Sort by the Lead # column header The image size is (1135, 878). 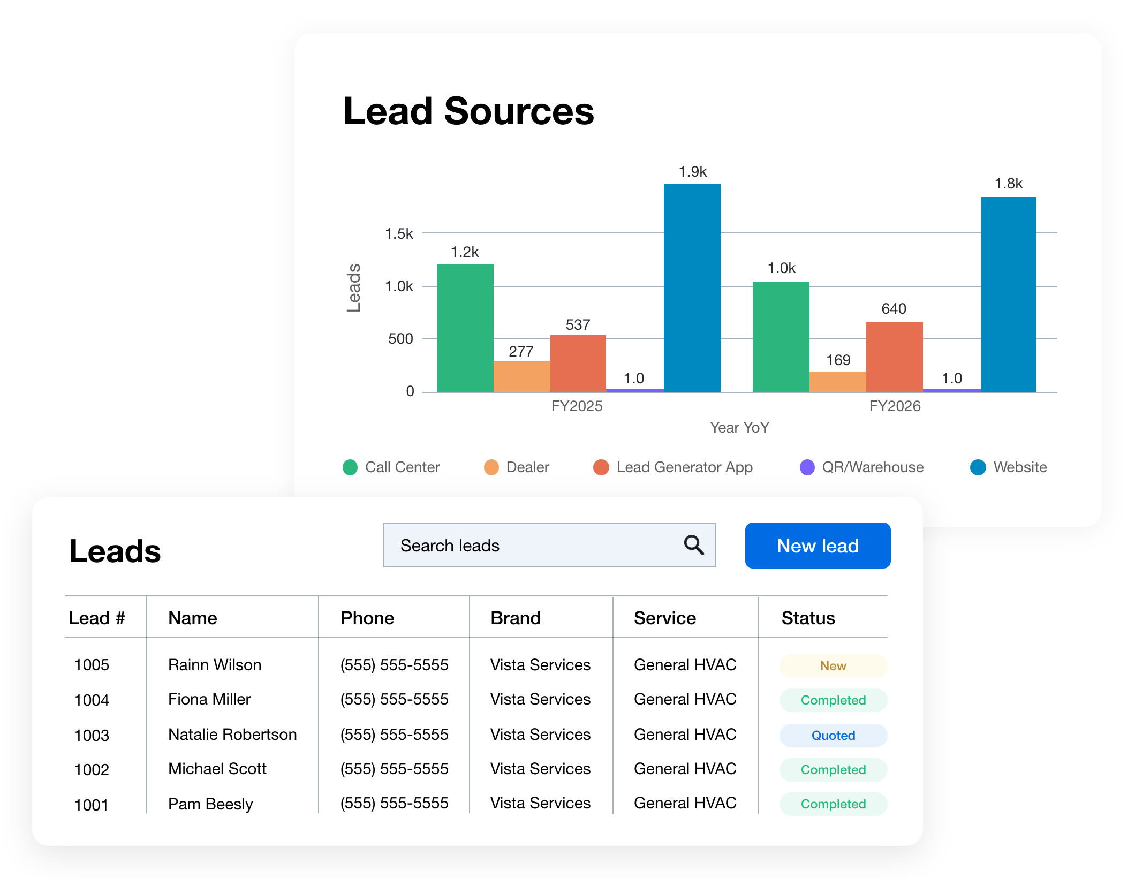tap(97, 618)
